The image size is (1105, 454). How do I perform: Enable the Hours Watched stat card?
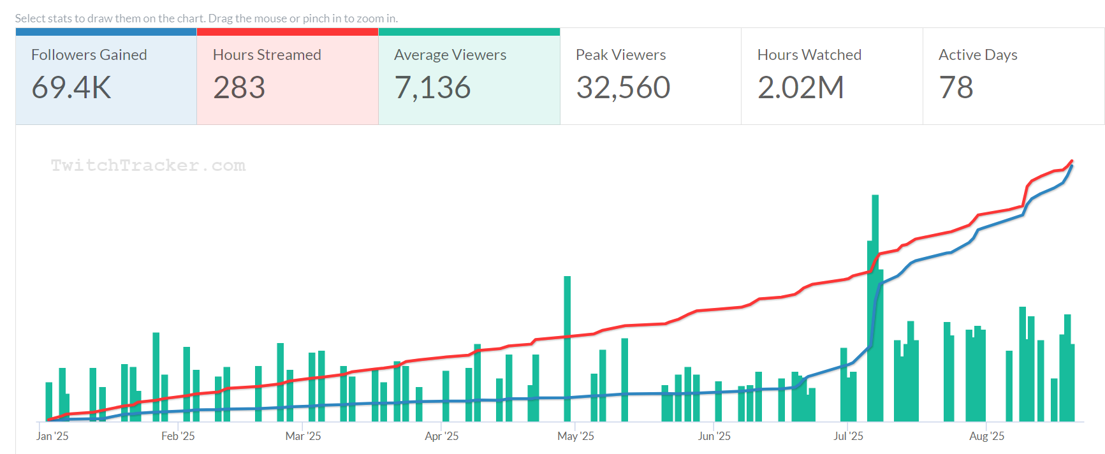coord(832,77)
